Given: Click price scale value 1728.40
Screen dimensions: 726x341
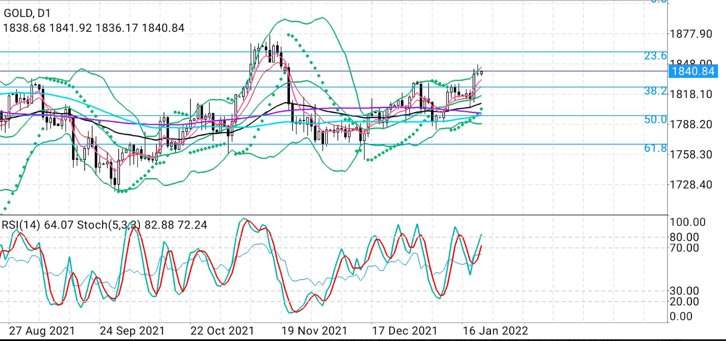Looking at the screenshot, I should point(691,185).
